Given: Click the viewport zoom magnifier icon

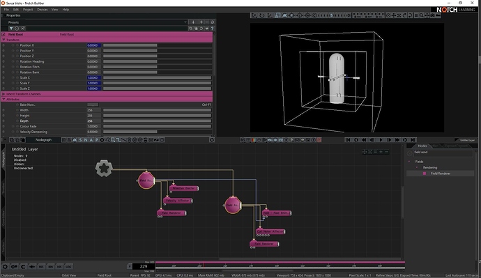Looking at the screenshot, I should pos(422,15).
